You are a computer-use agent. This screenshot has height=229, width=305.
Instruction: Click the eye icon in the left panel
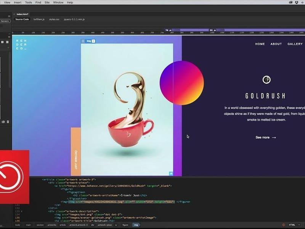3,122
